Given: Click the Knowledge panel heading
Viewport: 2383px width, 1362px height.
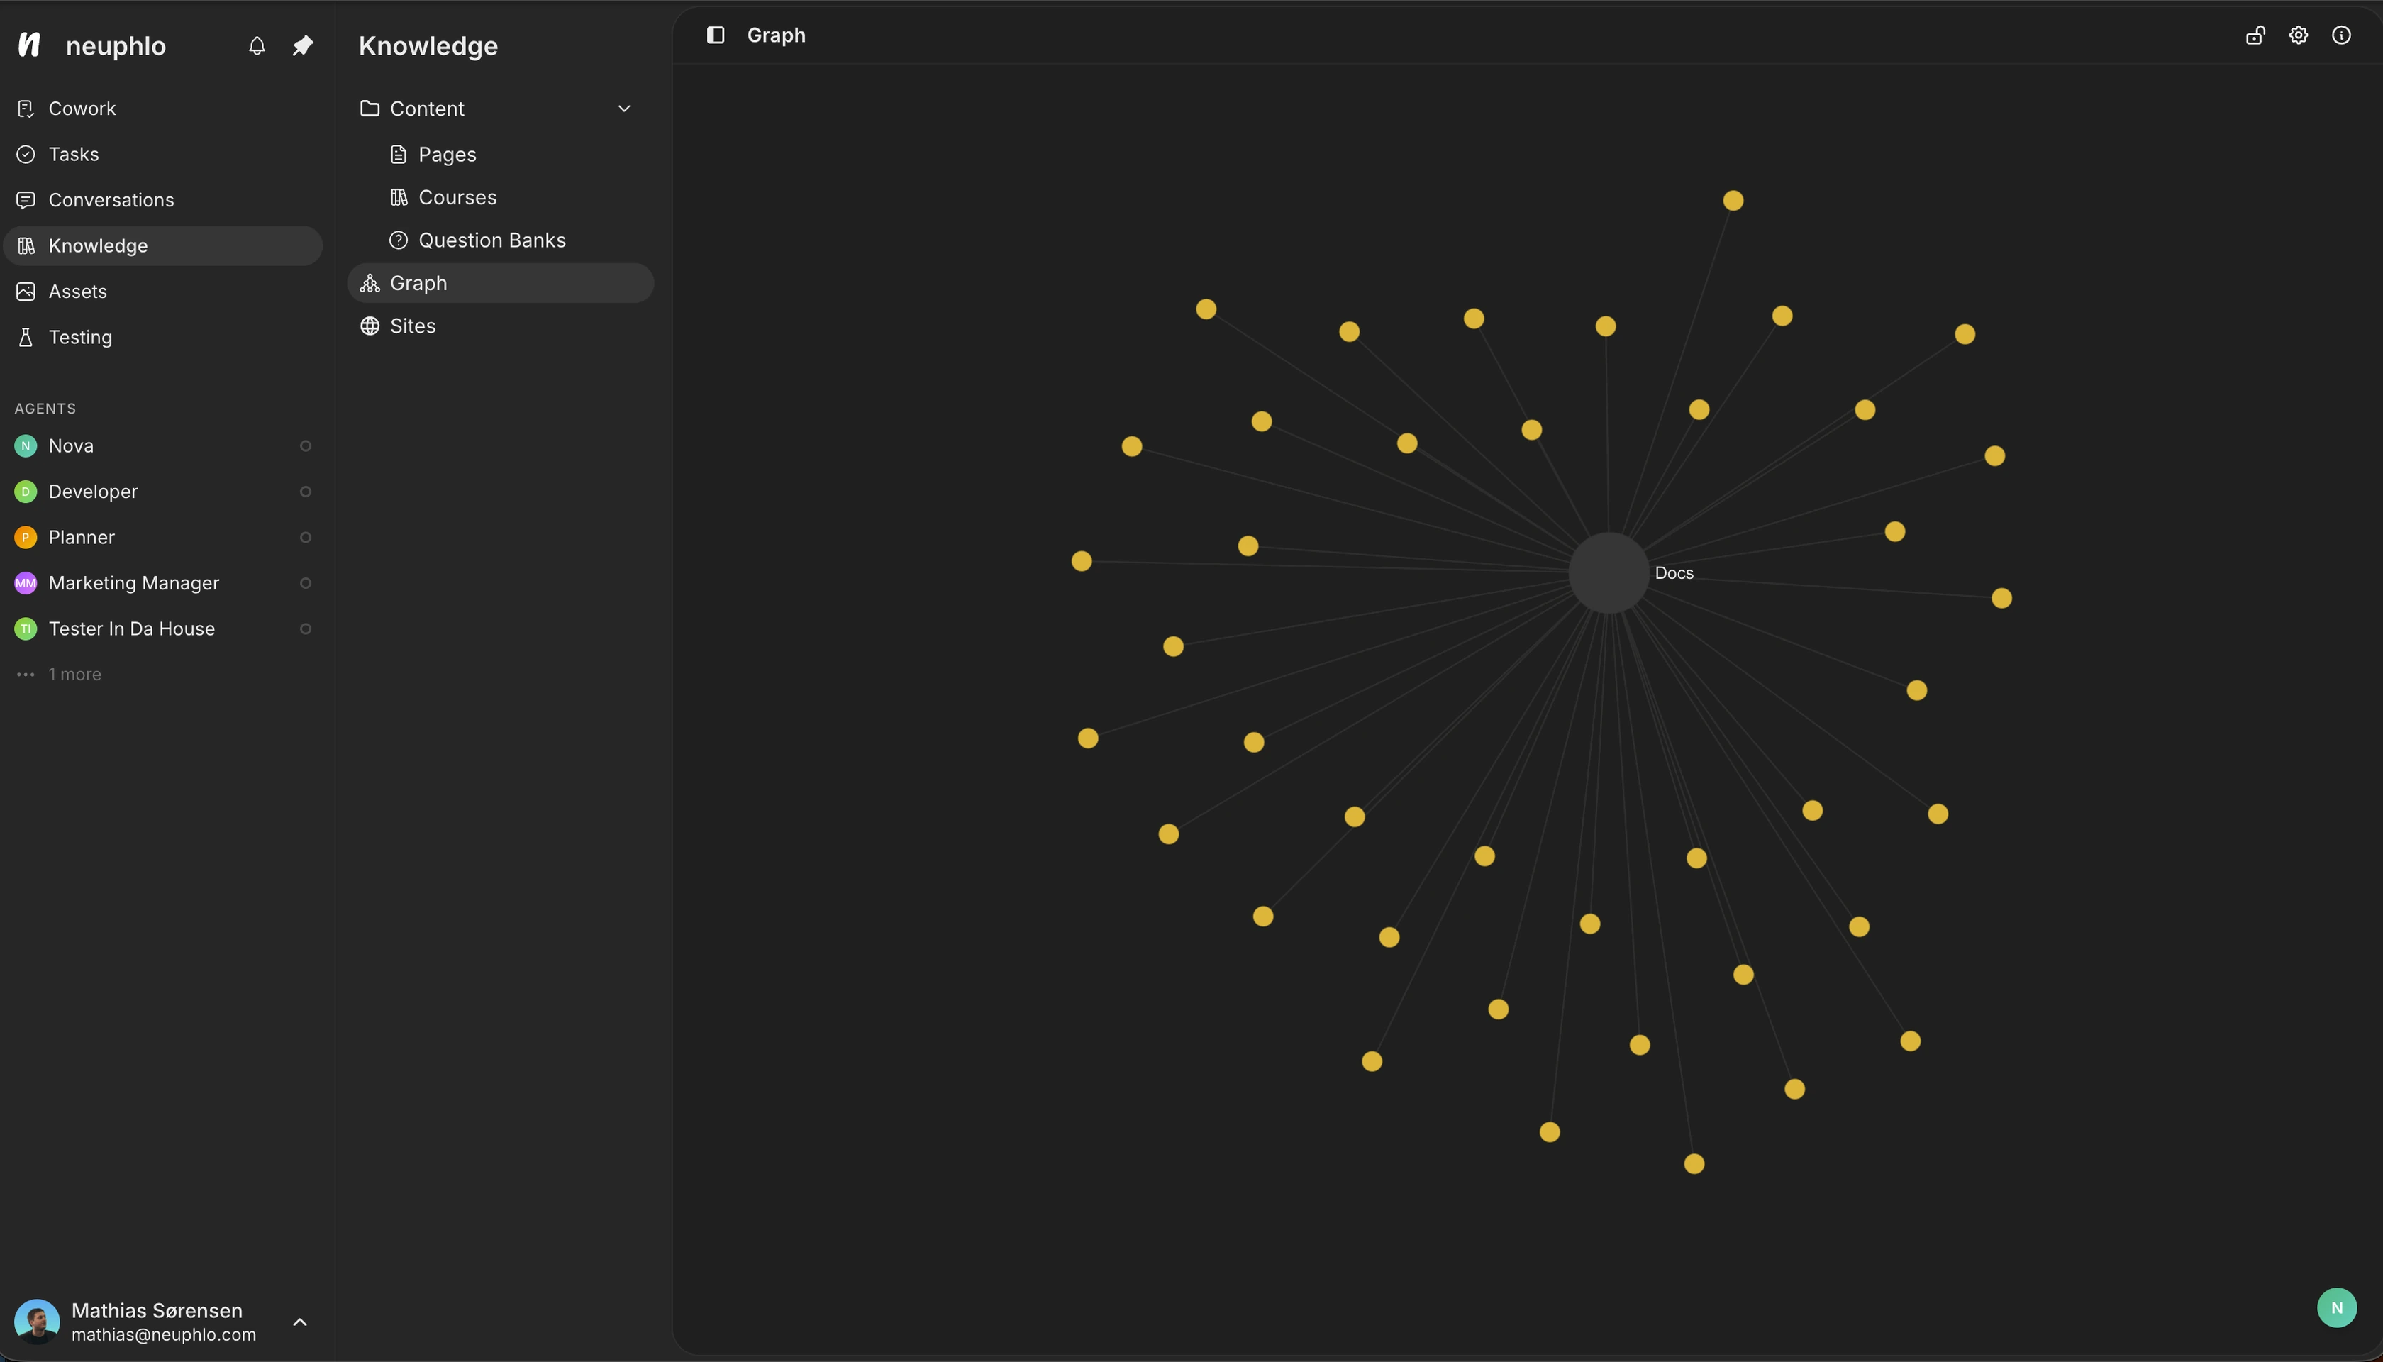Looking at the screenshot, I should click(x=428, y=46).
